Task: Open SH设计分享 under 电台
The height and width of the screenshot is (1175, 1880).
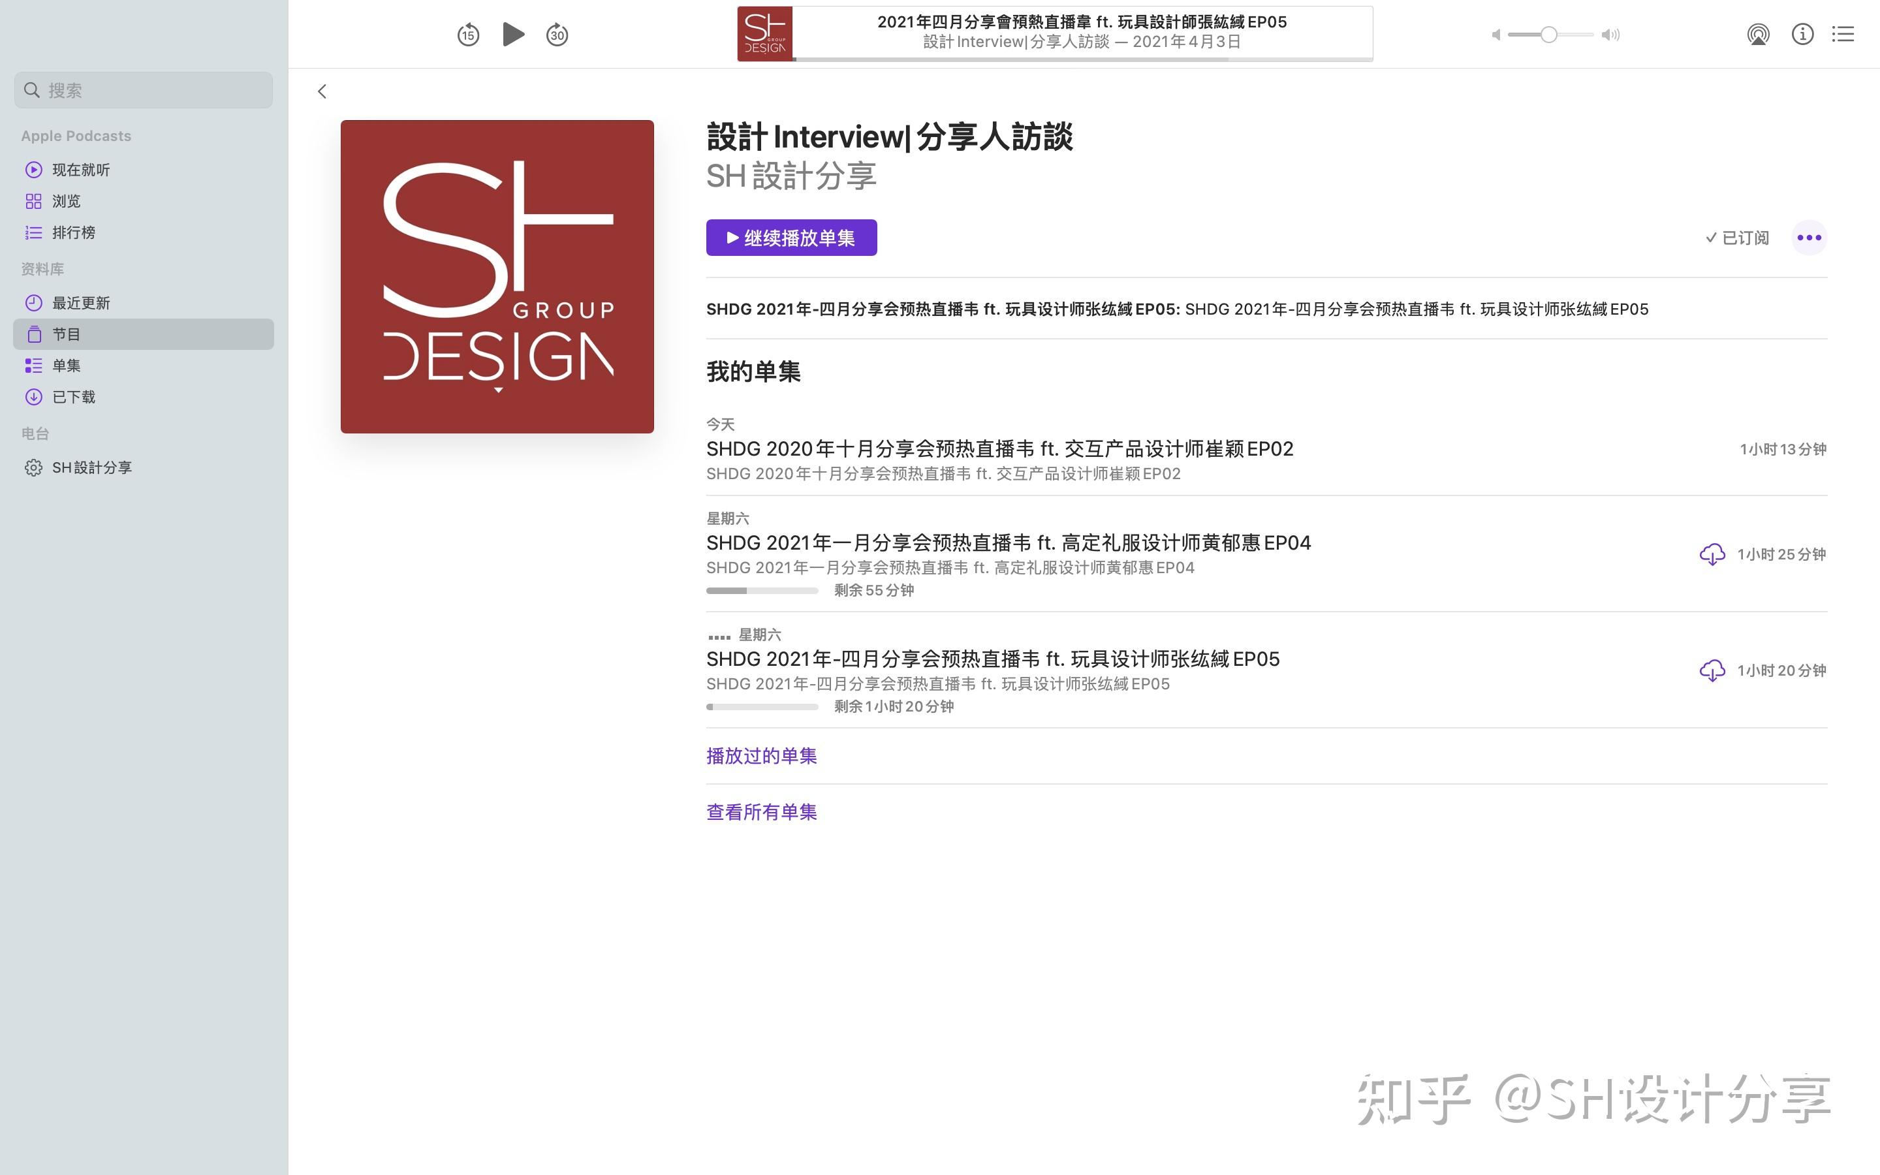Action: pyautogui.click(x=93, y=467)
